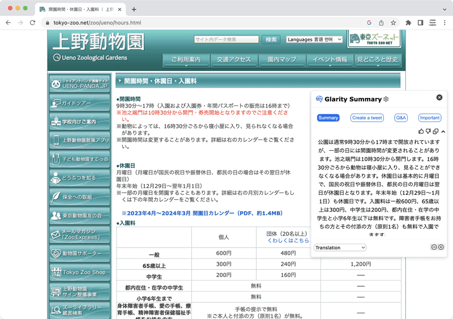The height and width of the screenshot is (319, 453).
Task: Click the 600円 general admission cell
Action: [224, 253]
